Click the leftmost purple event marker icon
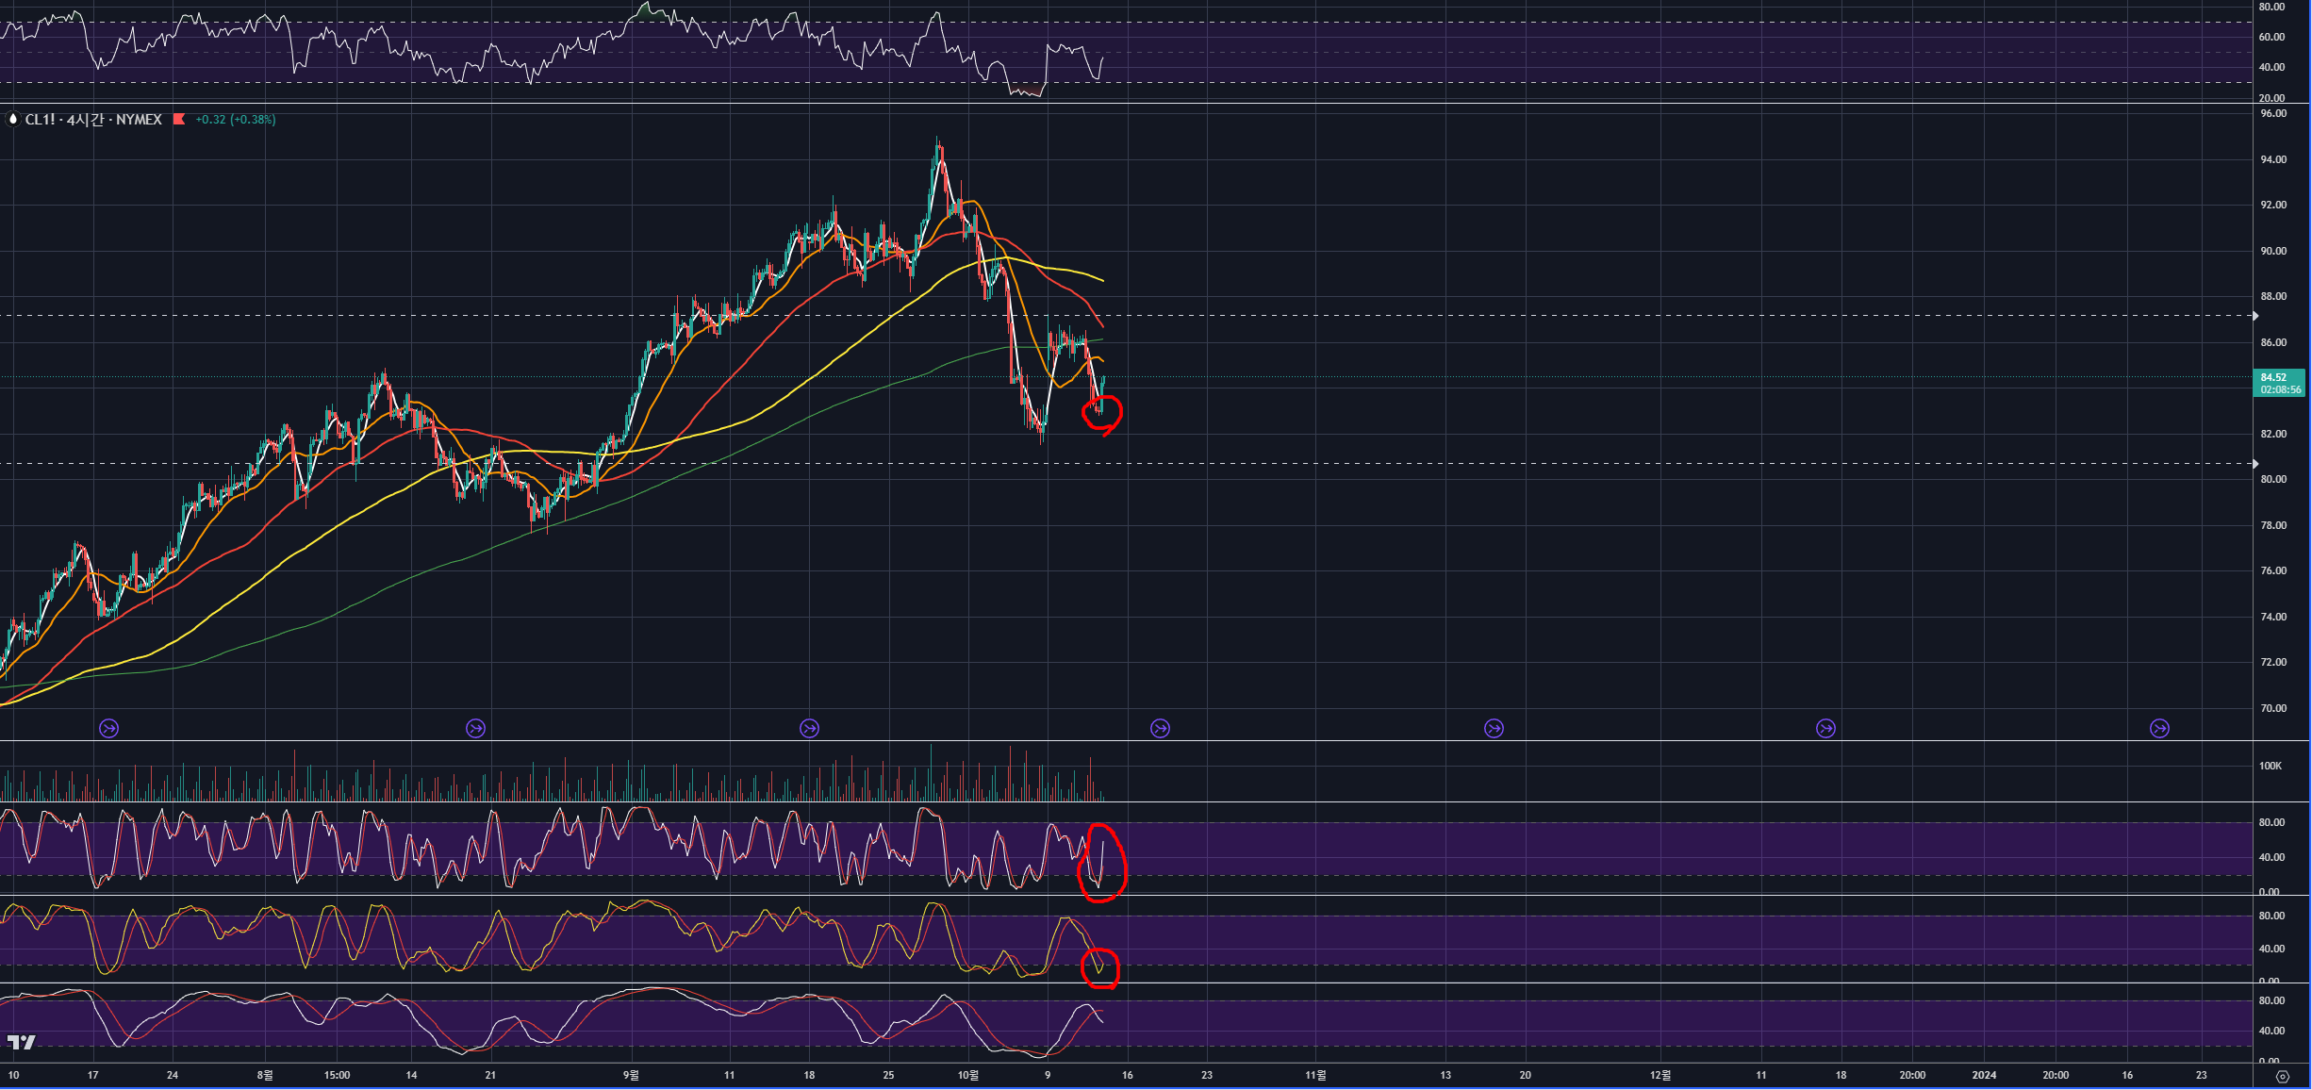Viewport: 2312px width, 1090px height. click(x=109, y=728)
